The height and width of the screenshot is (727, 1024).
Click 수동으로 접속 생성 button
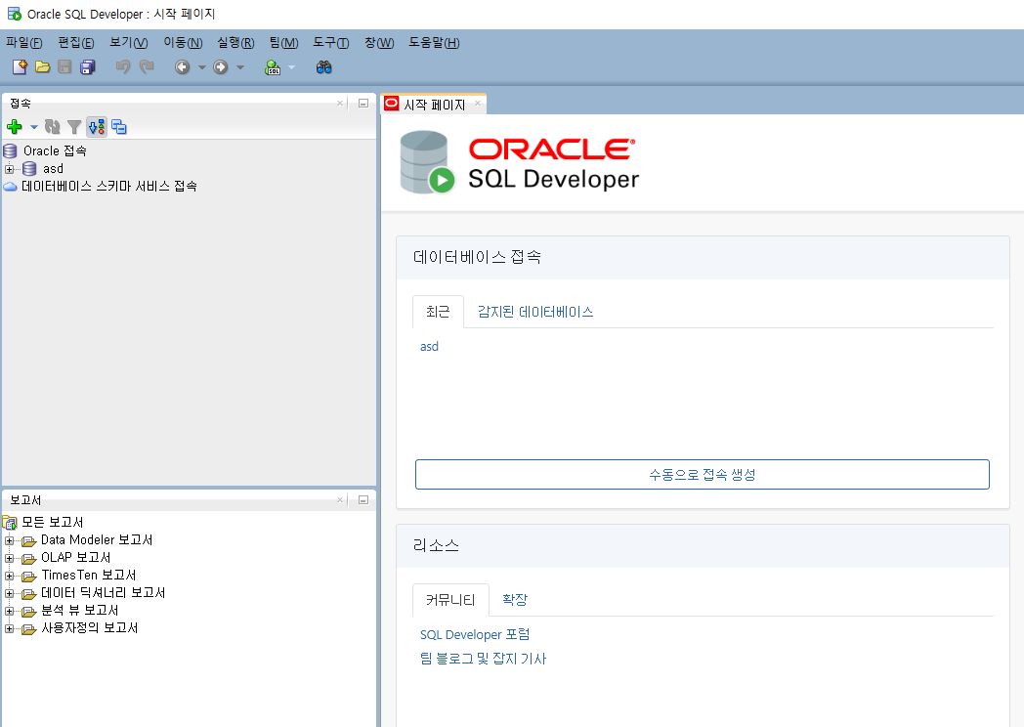click(x=702, y=474)
